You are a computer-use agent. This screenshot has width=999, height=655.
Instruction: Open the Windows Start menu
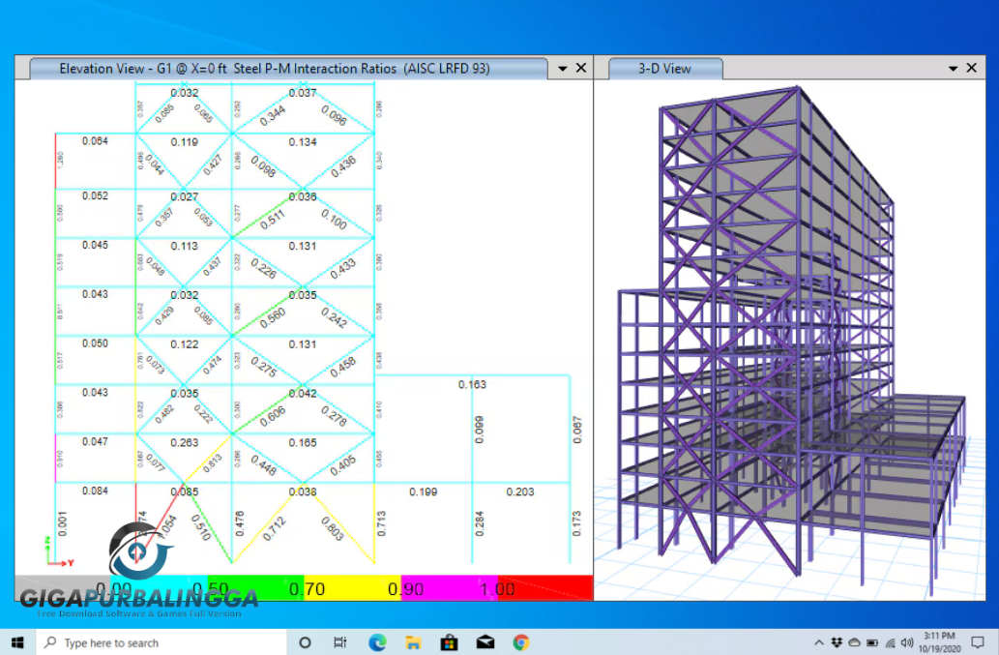tap(18, 641)
